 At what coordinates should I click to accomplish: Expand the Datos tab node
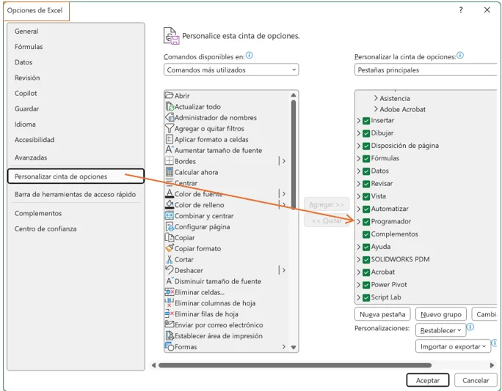point(359,171)
